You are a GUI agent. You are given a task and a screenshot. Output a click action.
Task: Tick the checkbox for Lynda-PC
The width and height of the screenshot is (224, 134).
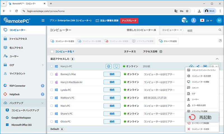(x=52, y=90)
